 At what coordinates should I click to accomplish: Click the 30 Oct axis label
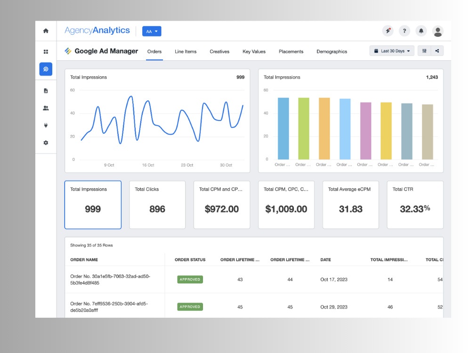[x=226, y=165]
